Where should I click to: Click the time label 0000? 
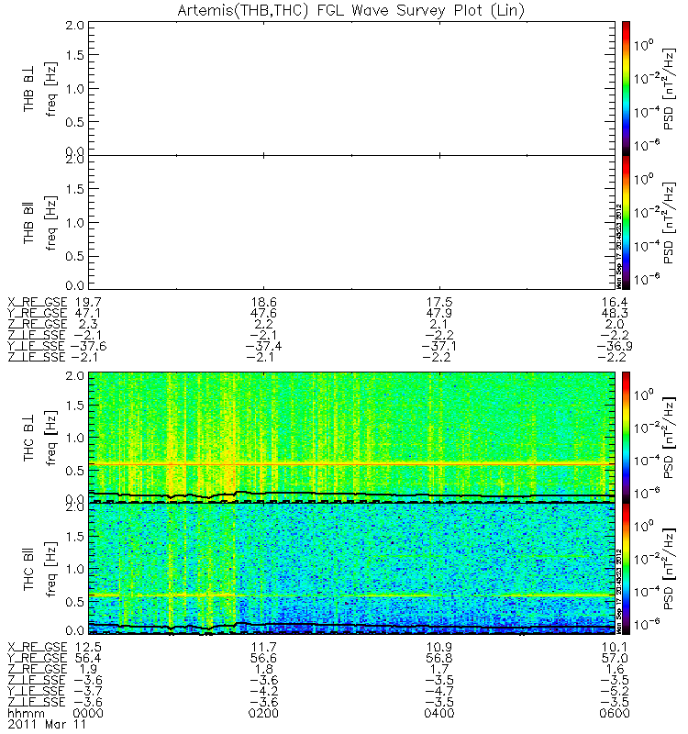tap(88, 713)
